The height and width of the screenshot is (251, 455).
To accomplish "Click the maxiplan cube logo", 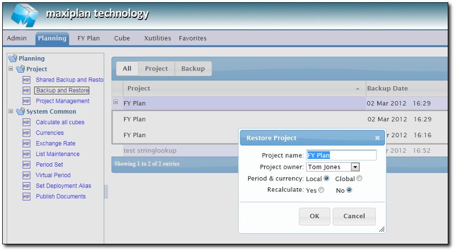I will tap(24, 15).
